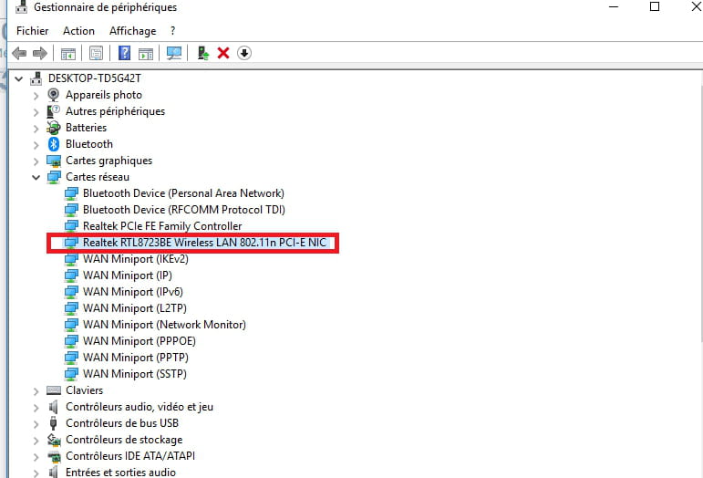Select the Cartes graphiques icon
The image size is (703, 478).
click(x=54, y=161)
